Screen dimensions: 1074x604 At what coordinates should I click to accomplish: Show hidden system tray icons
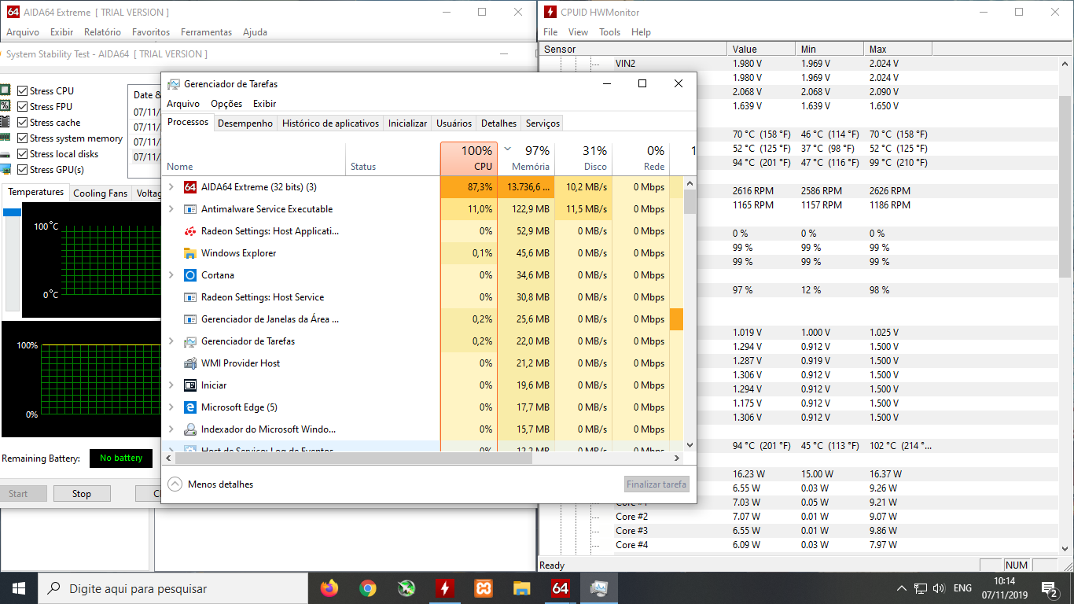902,588
